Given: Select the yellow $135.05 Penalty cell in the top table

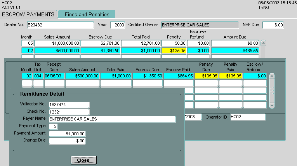Looking at the screenshot, I should pyautogui.click(x=174, y=51).
